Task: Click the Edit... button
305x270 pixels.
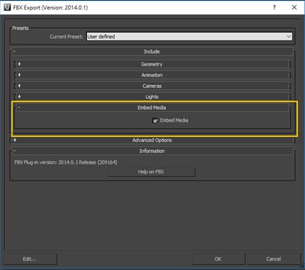Action: [30, 259]
